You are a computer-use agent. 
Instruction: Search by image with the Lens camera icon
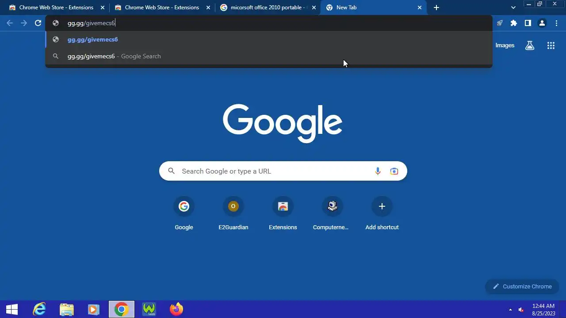click(x=394, y=171)
